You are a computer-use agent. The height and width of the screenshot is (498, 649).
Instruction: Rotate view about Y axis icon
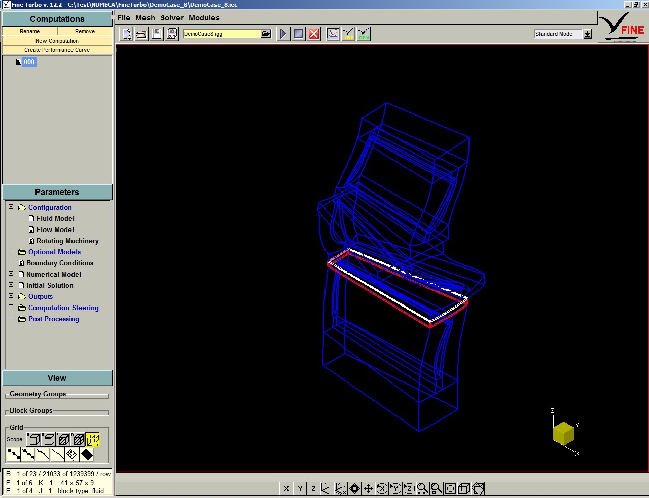click(396, 488)
